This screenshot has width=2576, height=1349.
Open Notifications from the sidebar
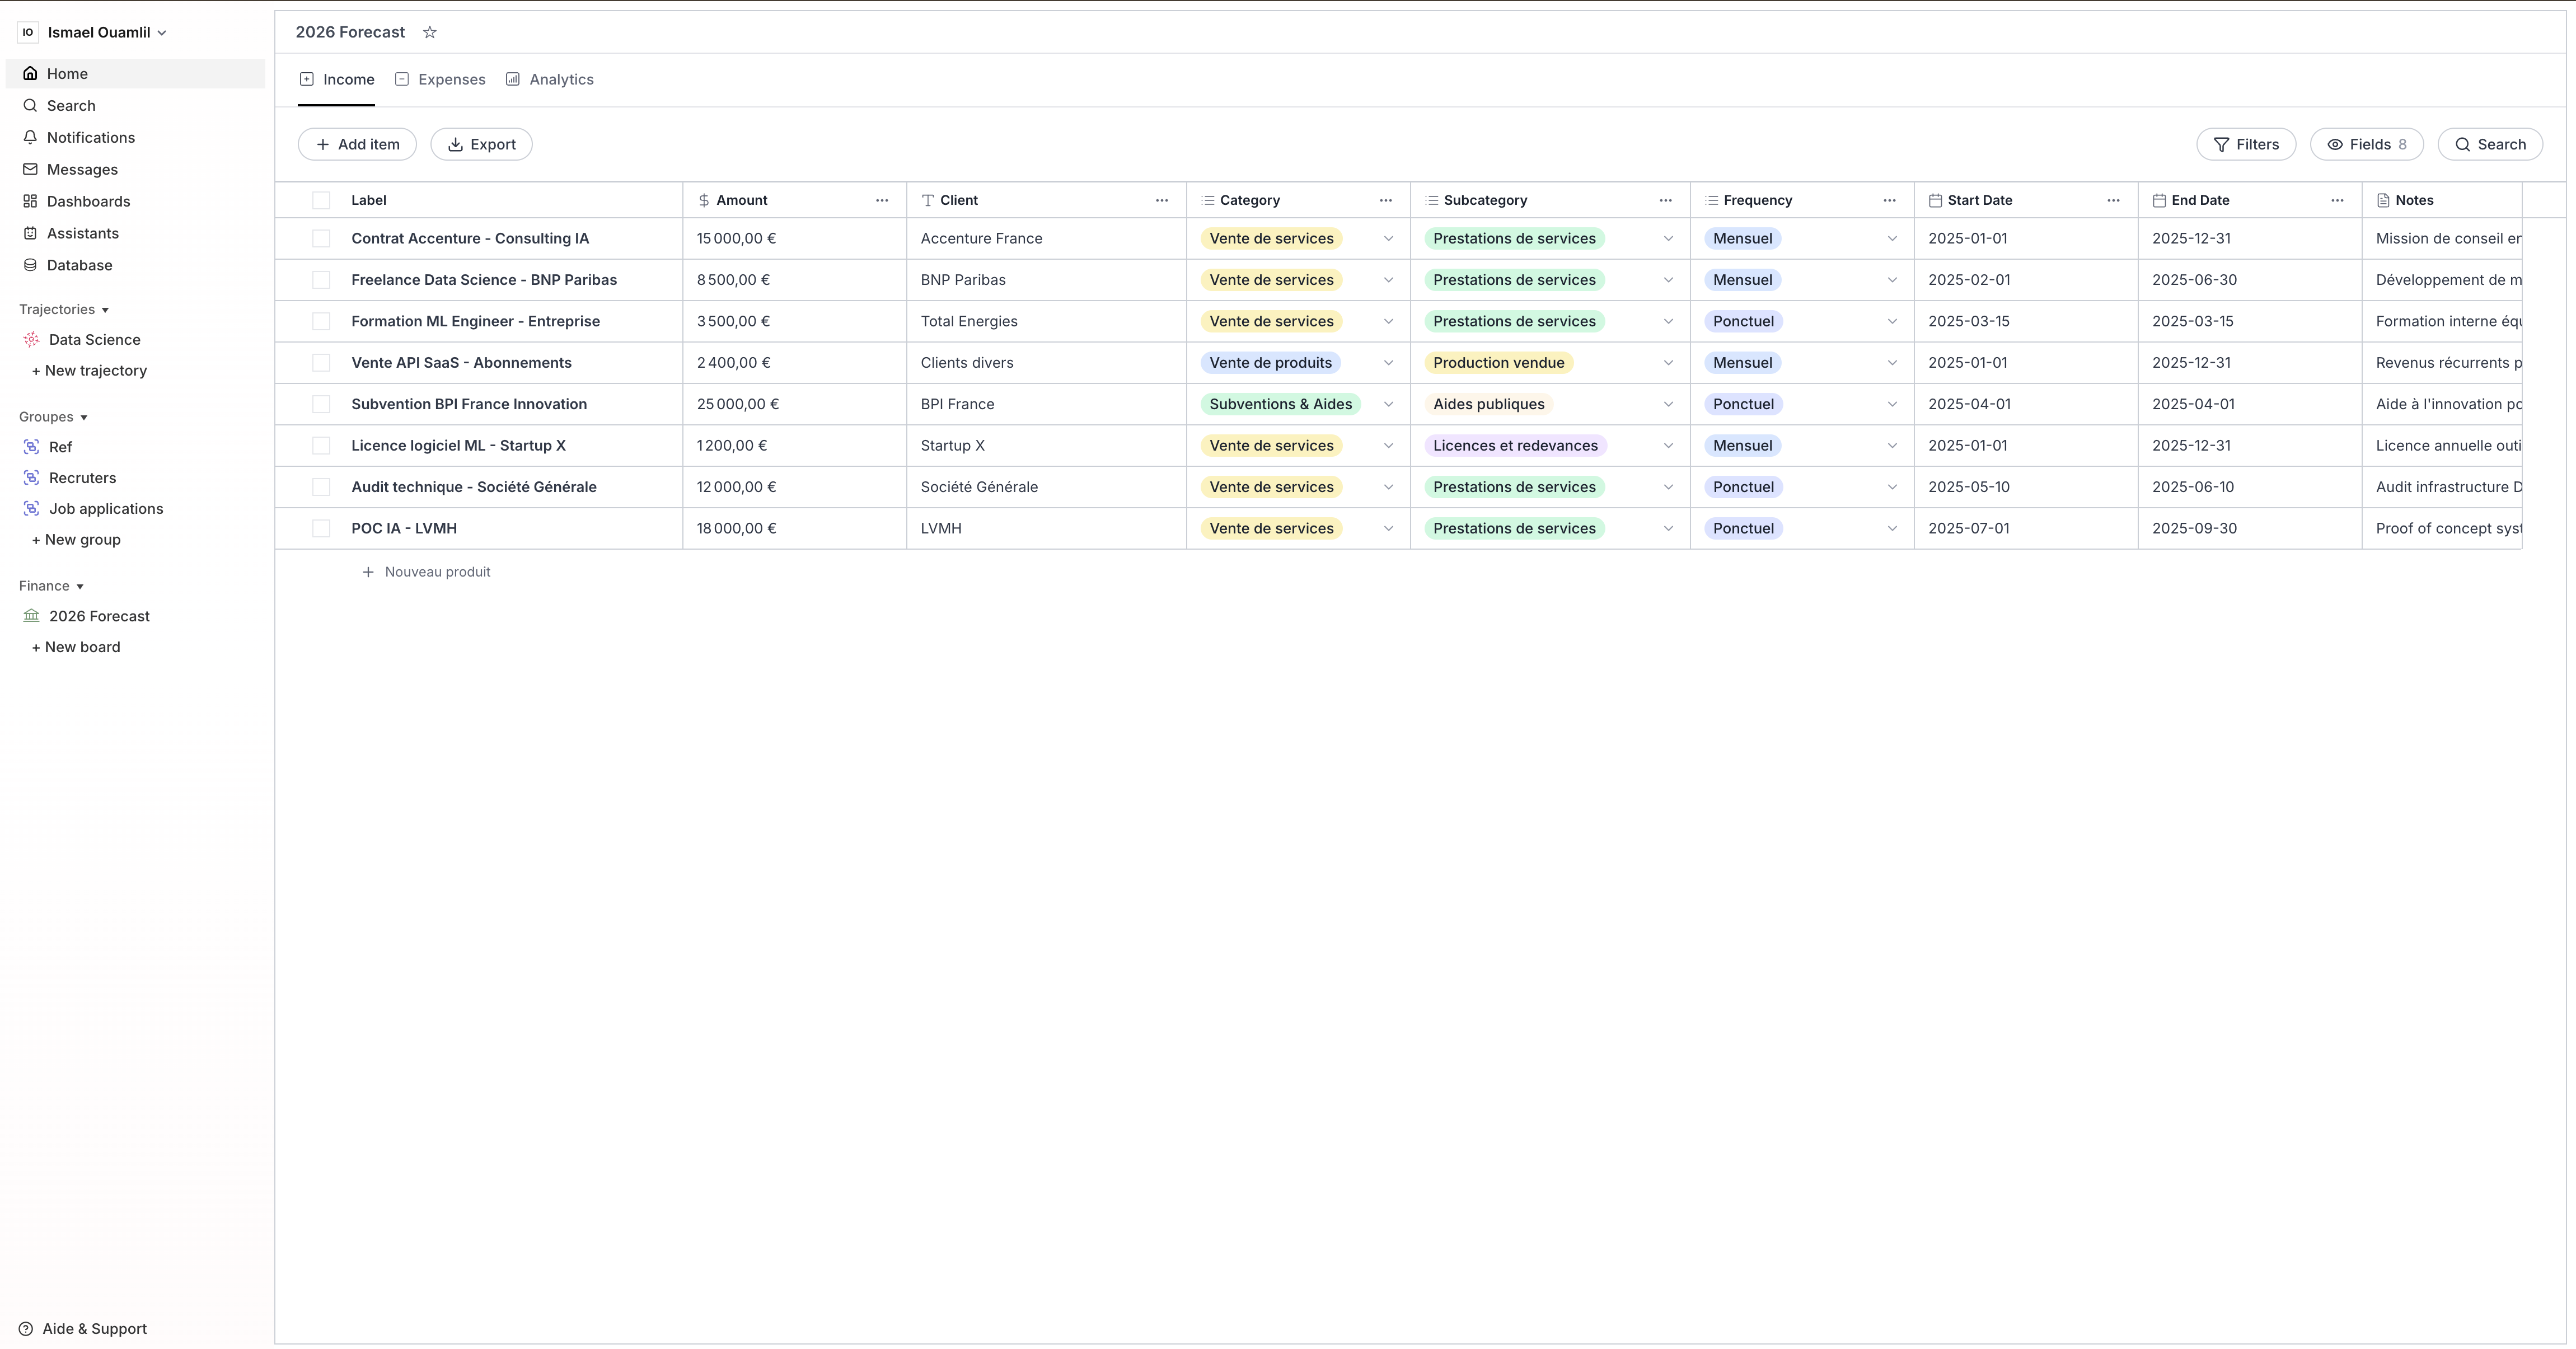pyautogui.click(x=91, y=137)
